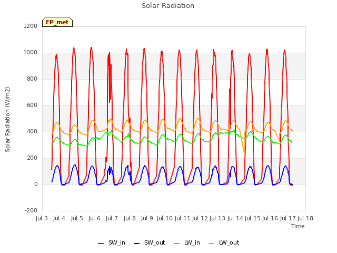Click the Jul 7 x-axis label
337x253 pixels.
tap(112, 218)
